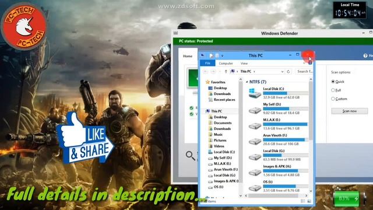Image resolution: width=373 pixels, height=210 pixels.
Task: Click the magnifier icon in Windows Defender
Action: point(191,156)
